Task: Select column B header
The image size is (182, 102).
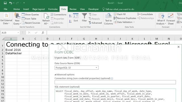Action: tap(23, 39)
